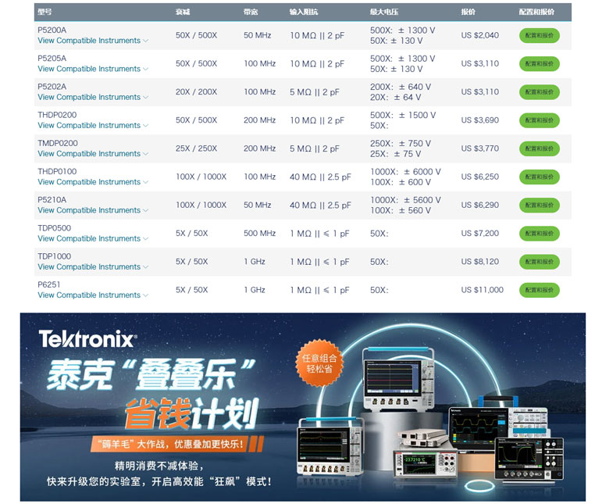Click the 带宽 column header
This screenshot has height=504, width=595.
[251, 12]
